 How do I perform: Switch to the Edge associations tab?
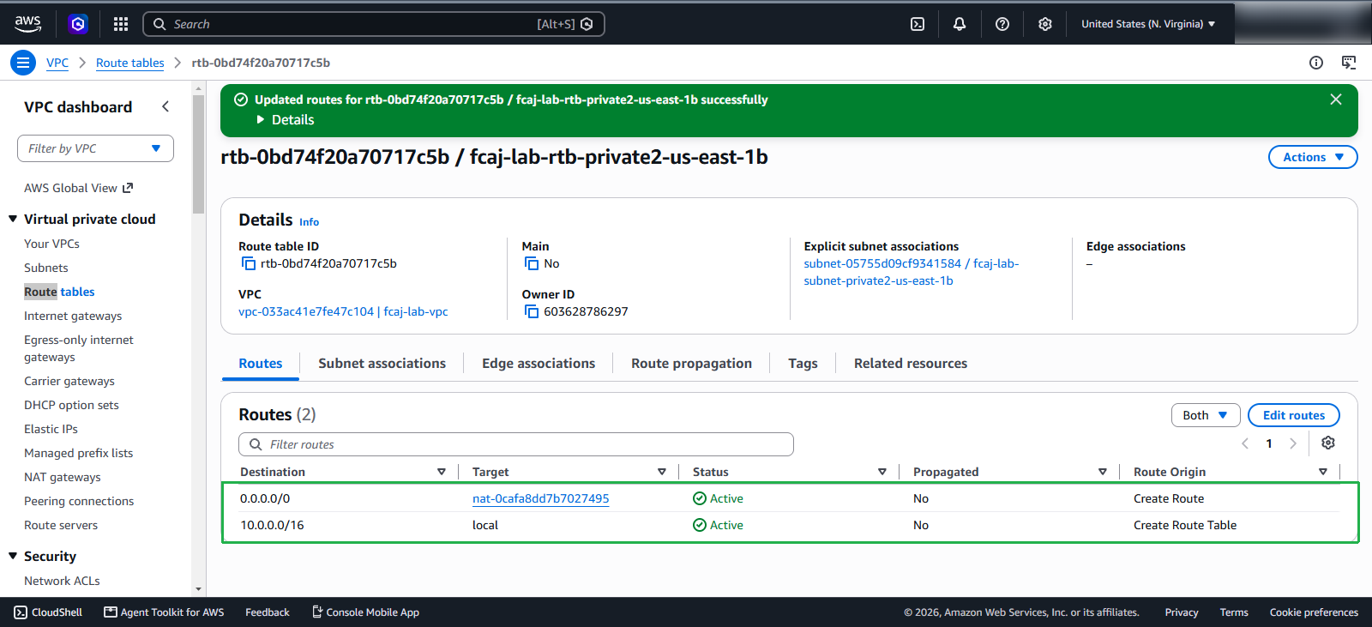pyautogui.click(x=539, y=364)
